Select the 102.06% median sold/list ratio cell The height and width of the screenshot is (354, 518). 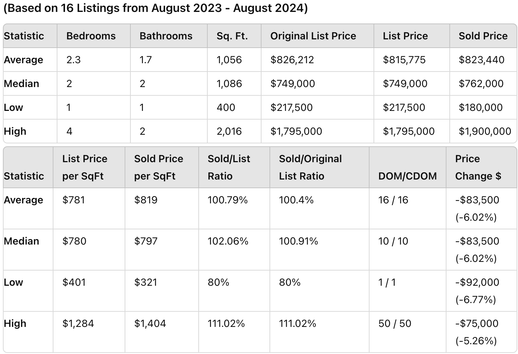(x=228, y=241)
